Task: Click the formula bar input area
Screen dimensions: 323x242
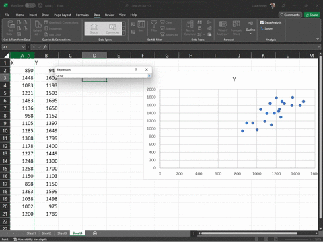Action: [183, 47]
